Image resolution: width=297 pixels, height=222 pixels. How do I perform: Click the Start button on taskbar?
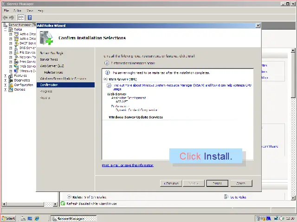point(8,218)
